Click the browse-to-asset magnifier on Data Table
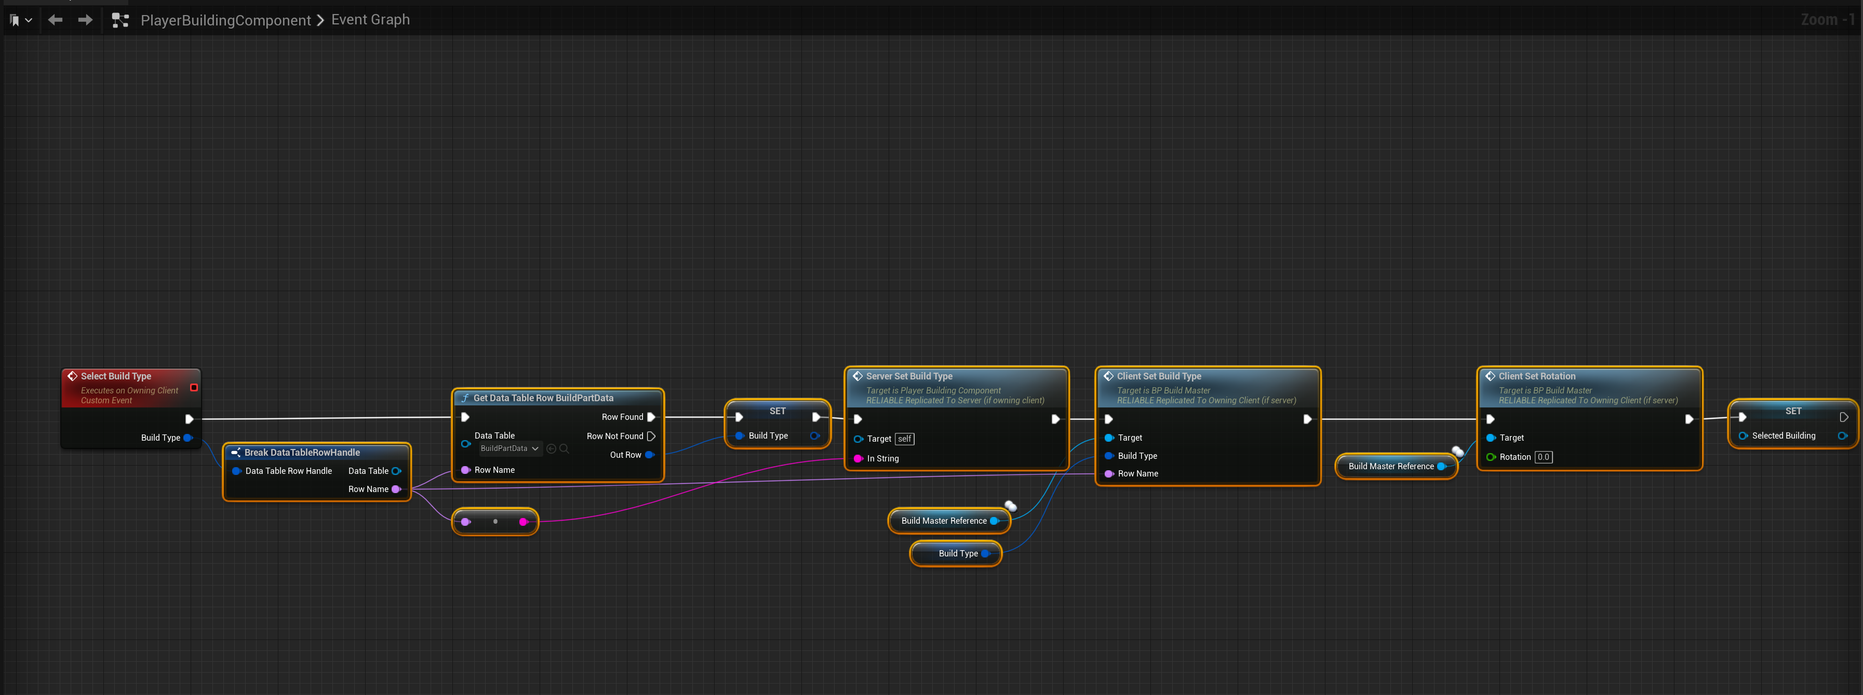The width and height of the screenshot is (1863, 695). (564, 448)
